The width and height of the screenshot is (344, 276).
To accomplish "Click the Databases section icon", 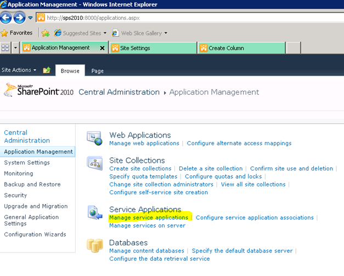I will pos(95,245).
